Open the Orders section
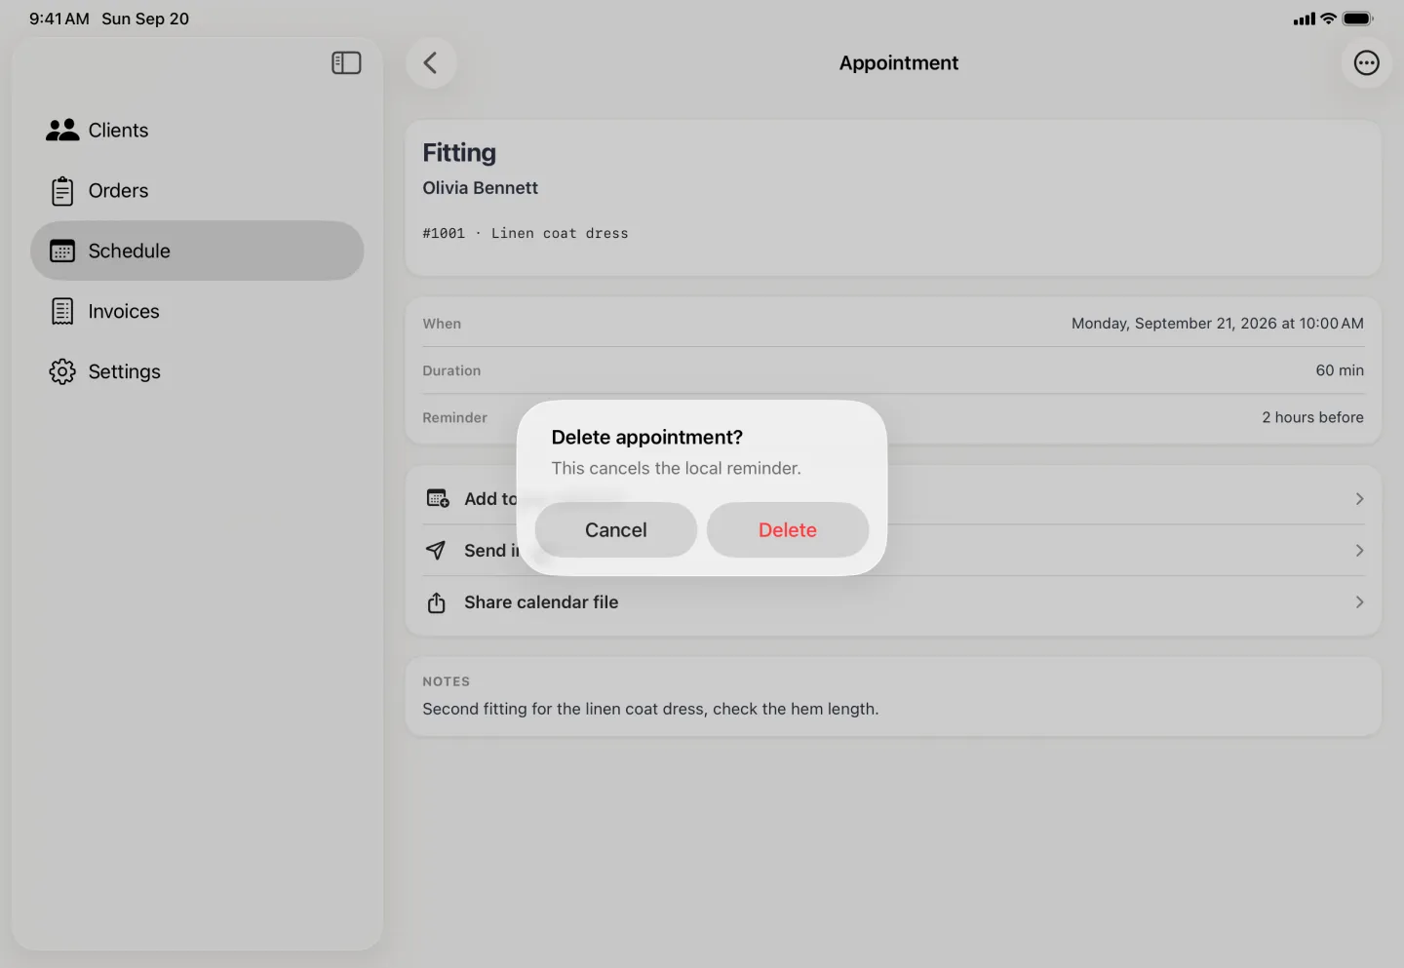This screenshot has width=1404, height=968. [197, 191]
